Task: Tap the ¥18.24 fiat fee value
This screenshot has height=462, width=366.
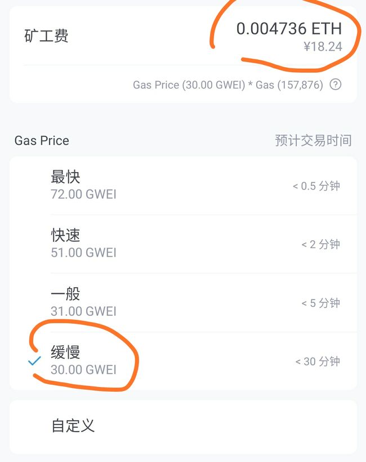Action: (323, 47)
